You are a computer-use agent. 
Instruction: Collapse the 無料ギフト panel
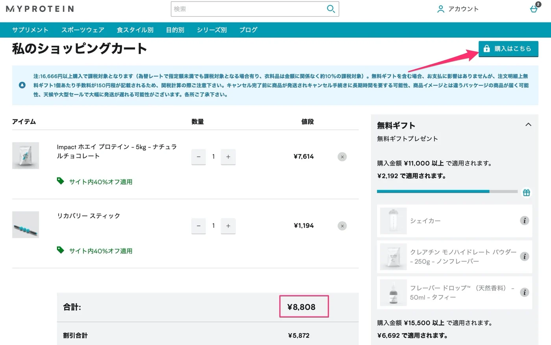pyautogui.click(x=528, y=125)
